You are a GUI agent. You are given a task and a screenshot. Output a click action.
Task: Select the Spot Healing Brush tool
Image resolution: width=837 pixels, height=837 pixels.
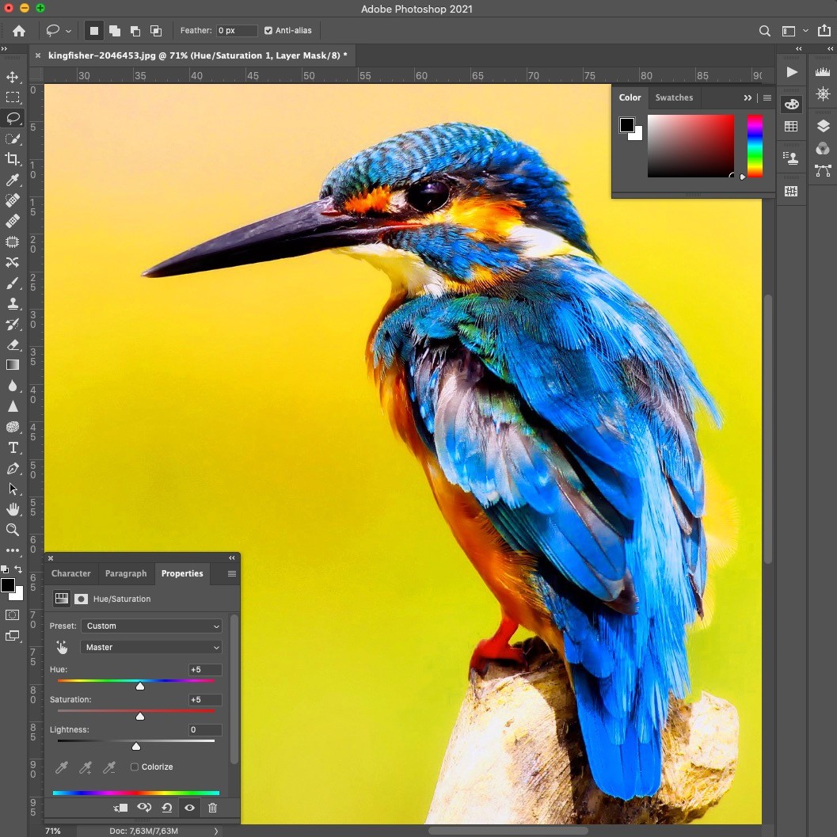click(13, 200)
